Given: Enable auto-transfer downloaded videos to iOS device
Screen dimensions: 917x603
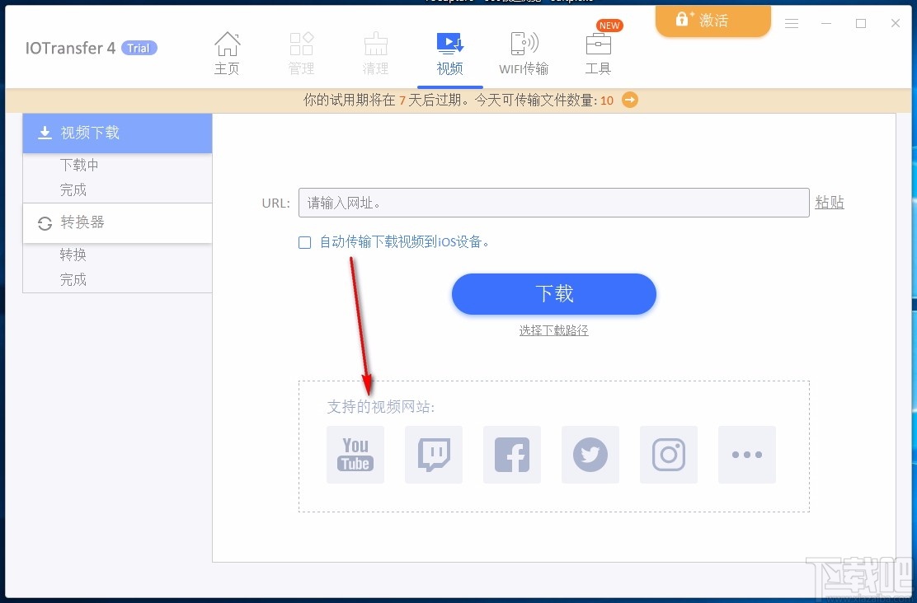Looking at the screenshot, I should 304,243.
